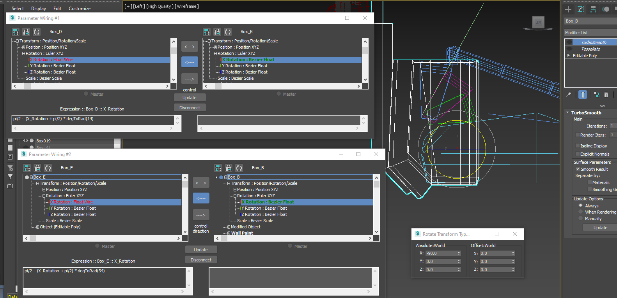Open the Modify command panel tab
617x298 pixels.
581,9
